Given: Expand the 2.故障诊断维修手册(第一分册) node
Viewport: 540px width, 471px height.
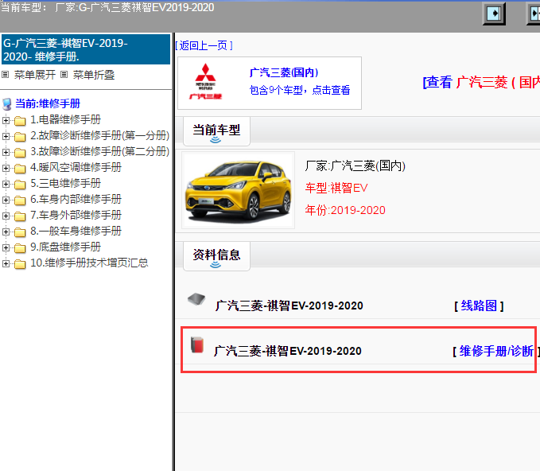Looking at the screenshot, I should pos(6,136).
